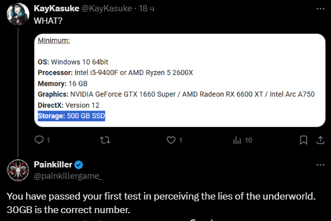Open Painkiller's verified badge details
The height and width of the screenshot is (221, 331).
[79, 165]
